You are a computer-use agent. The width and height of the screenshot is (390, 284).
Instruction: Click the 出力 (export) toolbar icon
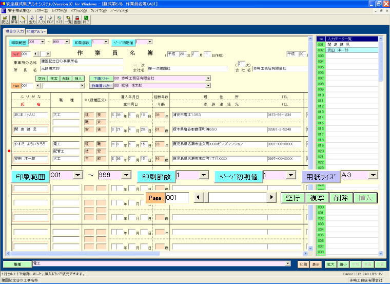pyautogui.click(x=32, y=20)
